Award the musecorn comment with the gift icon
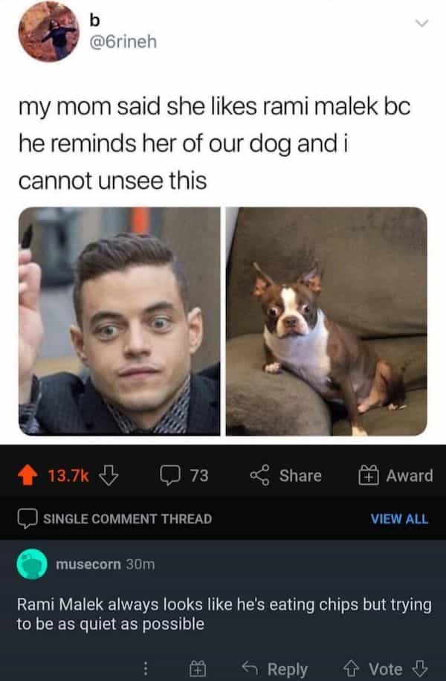 (198, 668)
